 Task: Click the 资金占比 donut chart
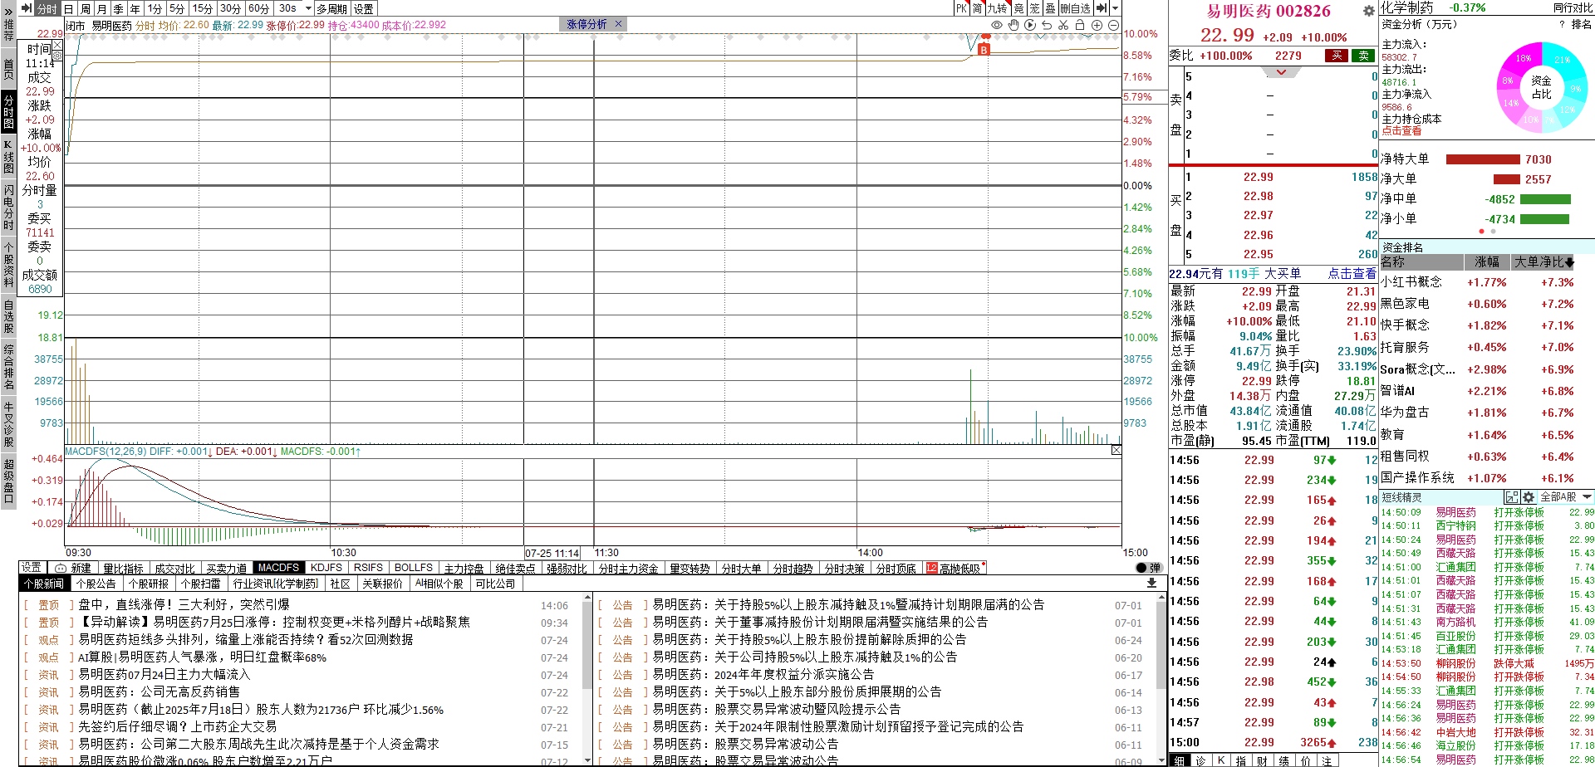point(1541,86)
